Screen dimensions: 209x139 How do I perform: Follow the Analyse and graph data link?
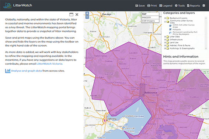click(x=27, y=71)
